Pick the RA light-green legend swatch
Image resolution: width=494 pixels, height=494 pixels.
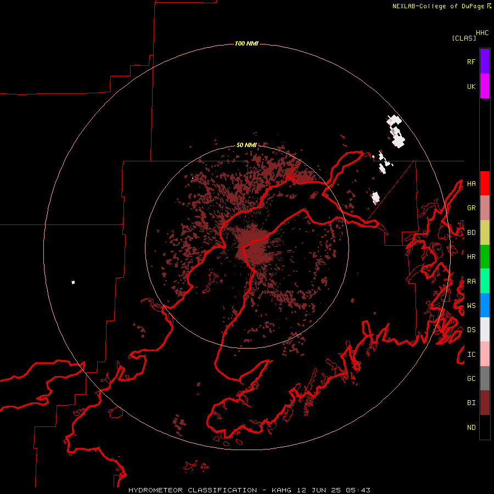coord(485,281)
